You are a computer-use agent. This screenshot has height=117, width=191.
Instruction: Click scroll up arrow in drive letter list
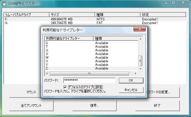click(140, 39)
